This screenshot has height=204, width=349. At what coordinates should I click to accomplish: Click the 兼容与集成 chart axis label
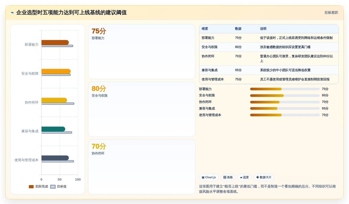[30, 131]
